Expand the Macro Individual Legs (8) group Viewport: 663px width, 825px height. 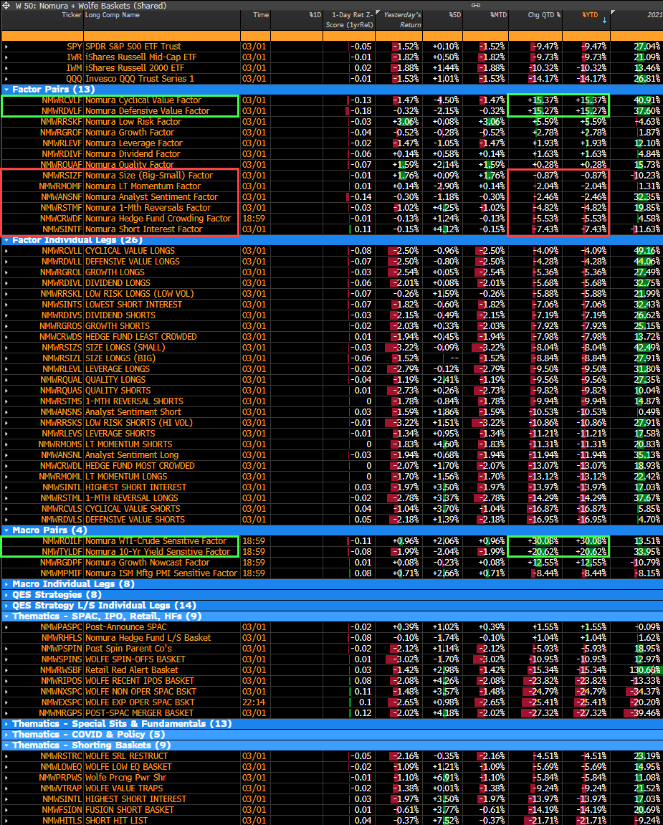(x=6, y=584)
